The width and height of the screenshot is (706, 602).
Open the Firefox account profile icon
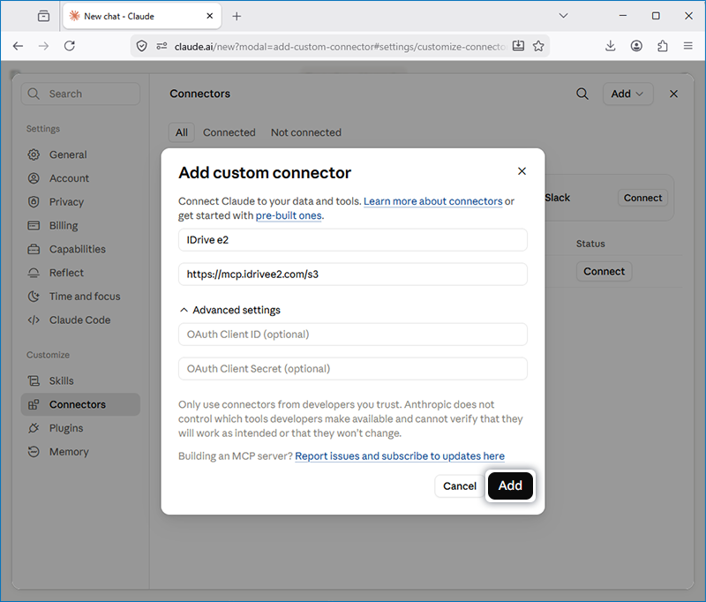(x=636, y=46)
